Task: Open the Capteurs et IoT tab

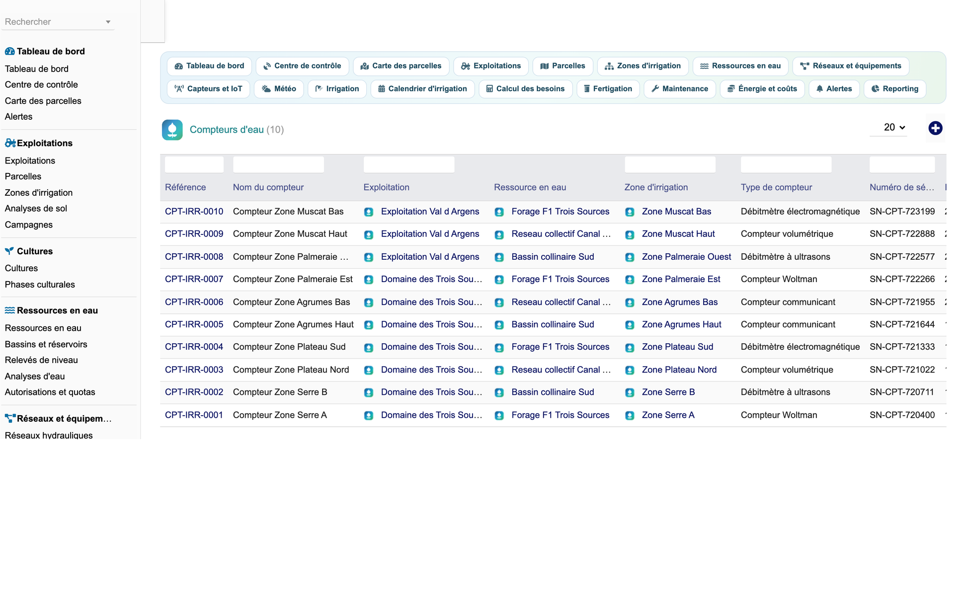Action: click(208, 89)
